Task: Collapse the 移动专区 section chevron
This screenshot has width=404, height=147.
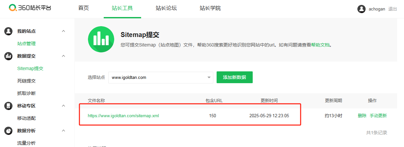Action: [63, 106]
